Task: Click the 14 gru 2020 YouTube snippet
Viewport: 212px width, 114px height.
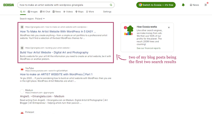Action: click(x=65, y=80)
